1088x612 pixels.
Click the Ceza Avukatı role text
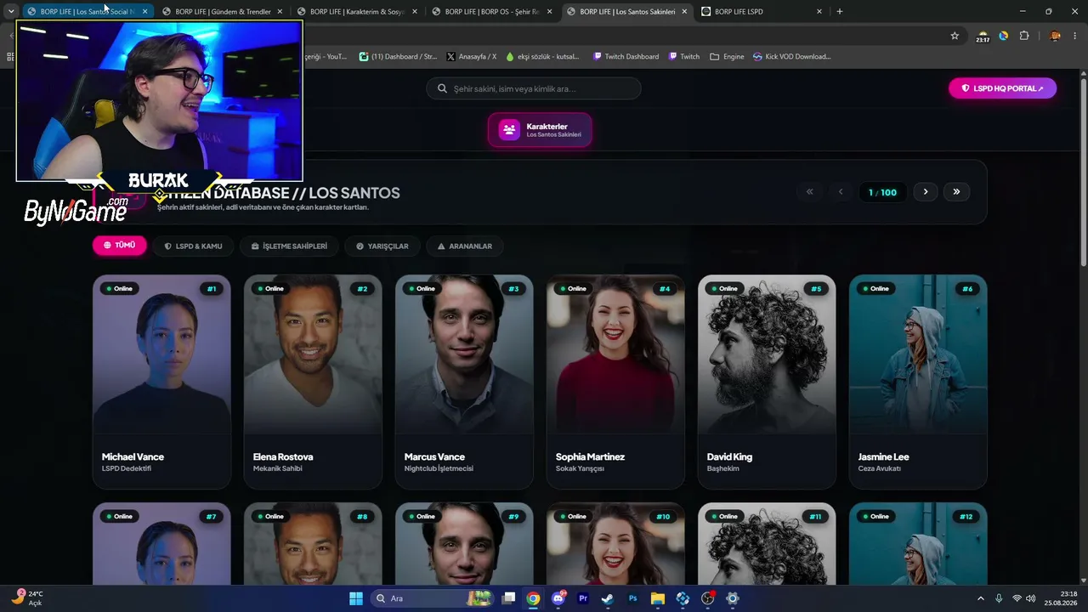click(x=880, y=468)
